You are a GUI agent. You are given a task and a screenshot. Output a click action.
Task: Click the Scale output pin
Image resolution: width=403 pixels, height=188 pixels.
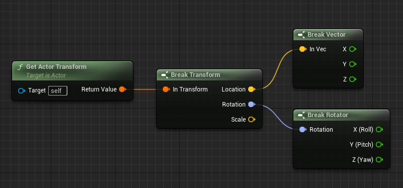pos(251,119)
